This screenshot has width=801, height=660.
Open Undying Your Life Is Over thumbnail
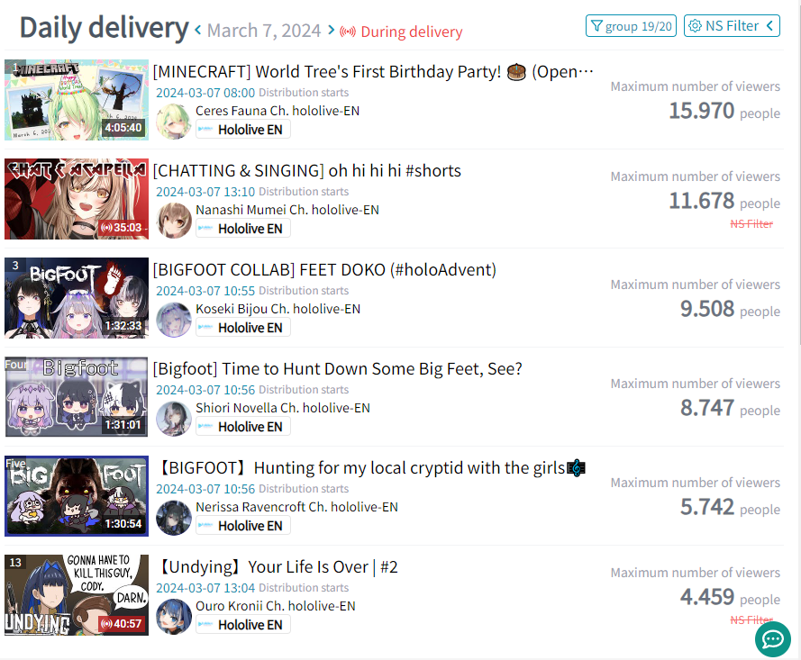coord(77,595)
